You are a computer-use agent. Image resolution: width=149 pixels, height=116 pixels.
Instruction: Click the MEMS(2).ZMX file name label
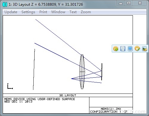click(x=111, y=109)
